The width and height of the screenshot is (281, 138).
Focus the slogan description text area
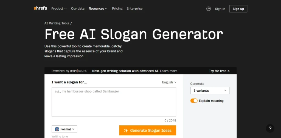[x=114, y=102]
